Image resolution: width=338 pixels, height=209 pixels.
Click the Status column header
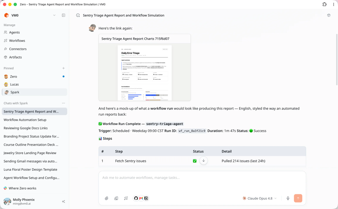click(198, 152)
